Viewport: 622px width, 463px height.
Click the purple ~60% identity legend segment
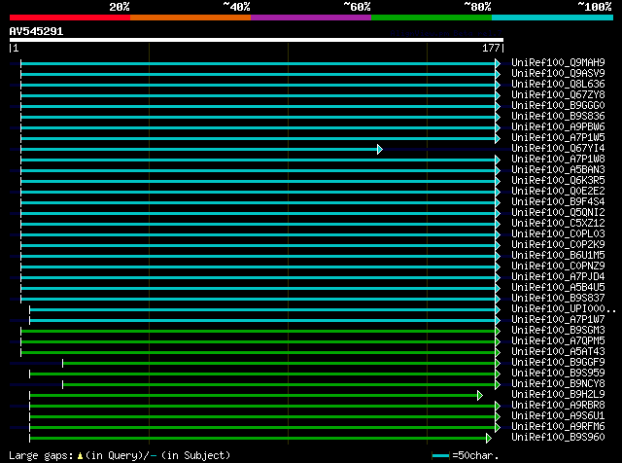pyautogui.click(x=311, y=18)
